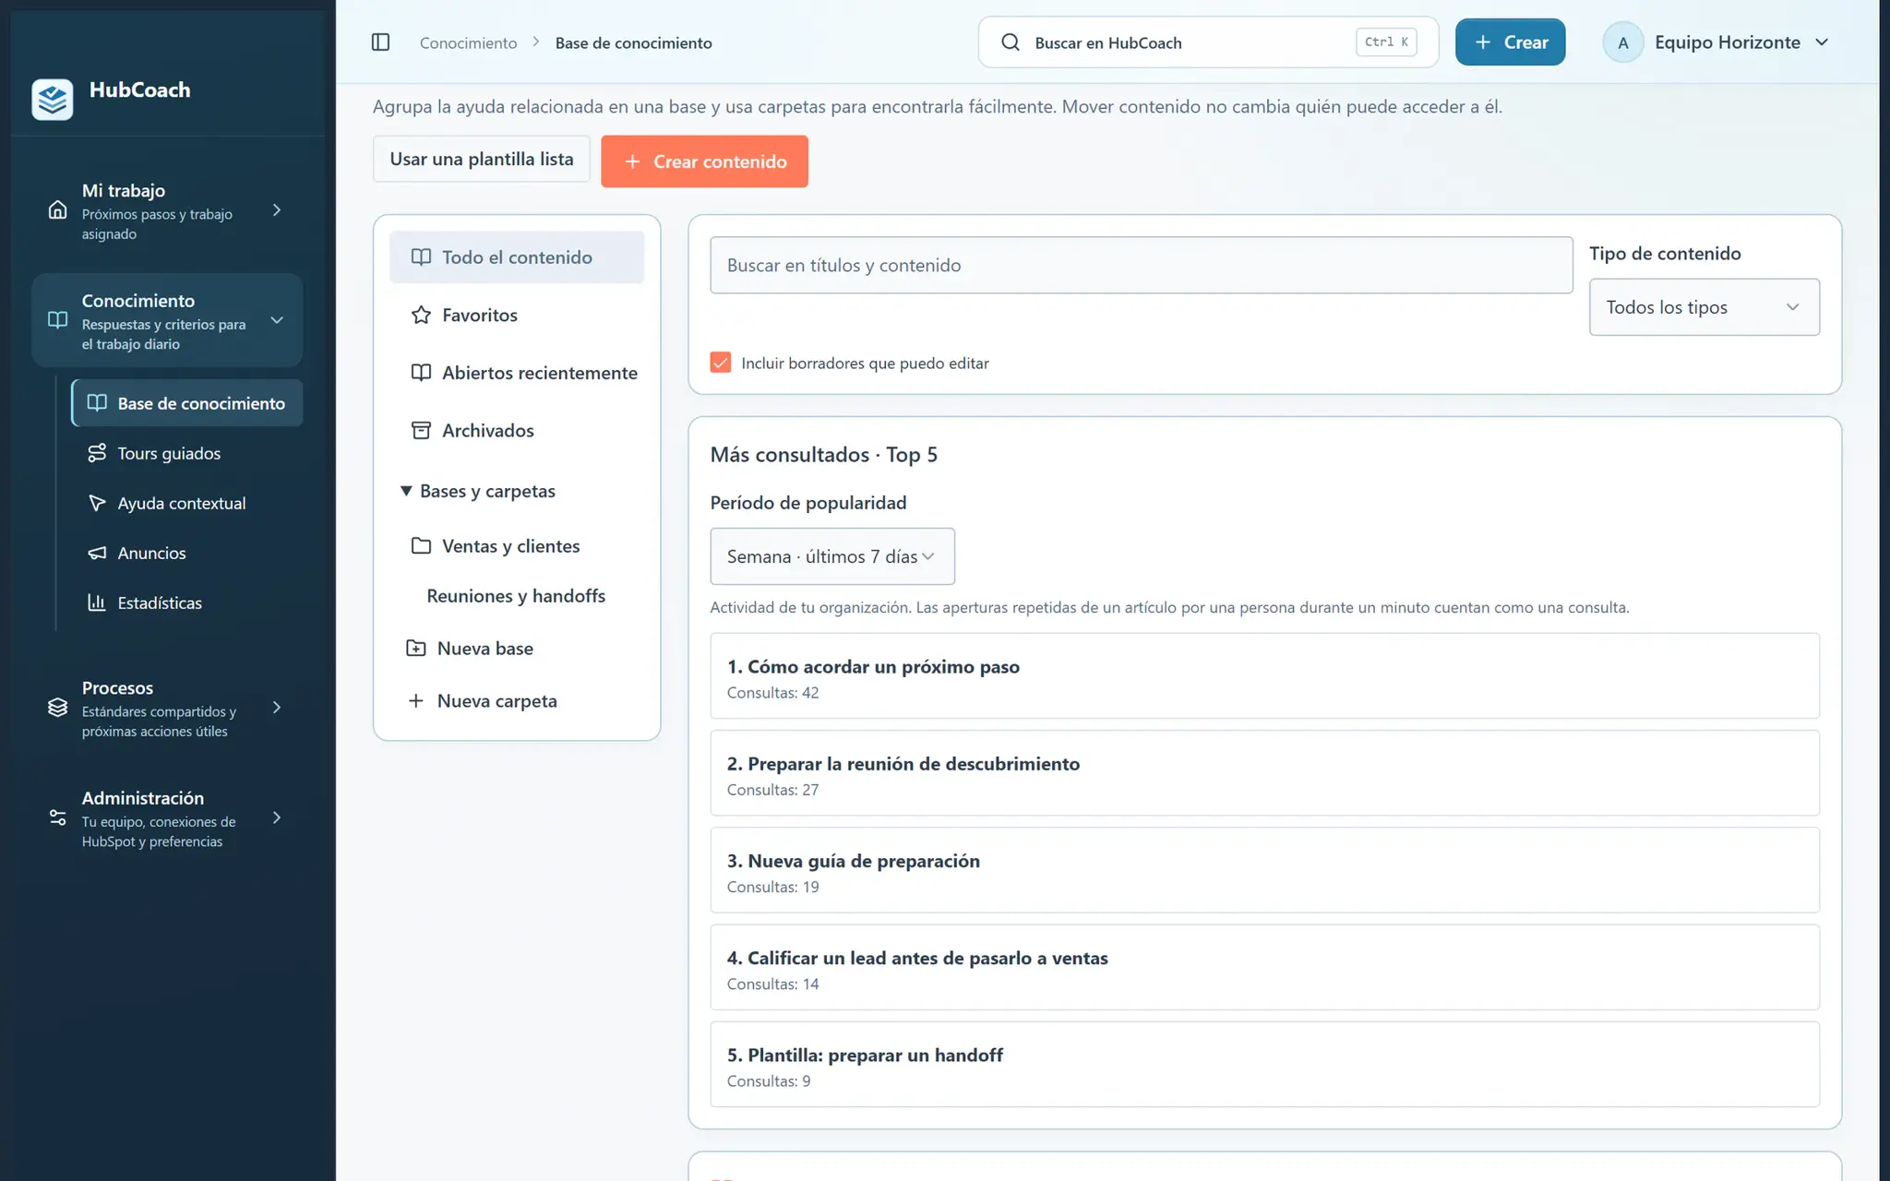Image resolution: width=1890 pixels, height=1181 pixels.
Task: Select Todo el contenido view
Action: pos(517,257)
